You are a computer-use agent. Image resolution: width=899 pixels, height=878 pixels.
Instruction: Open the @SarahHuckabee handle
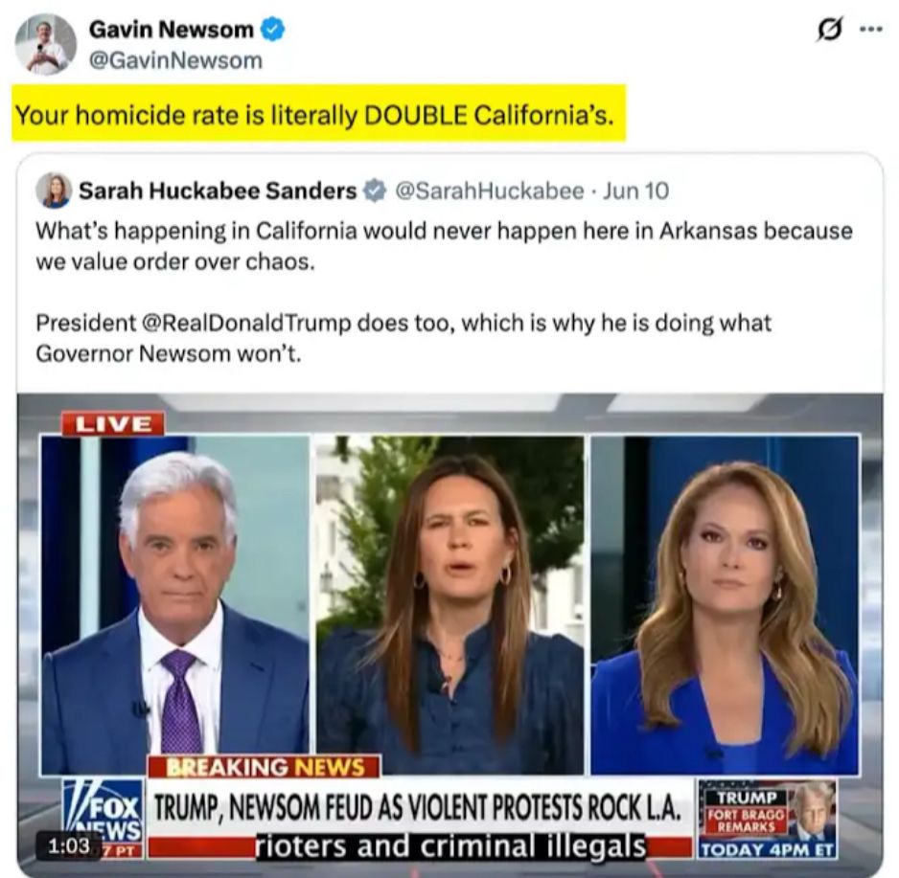point(490,191)
